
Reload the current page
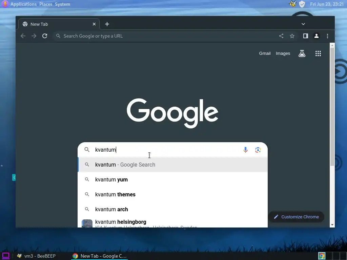coord(45,36)
